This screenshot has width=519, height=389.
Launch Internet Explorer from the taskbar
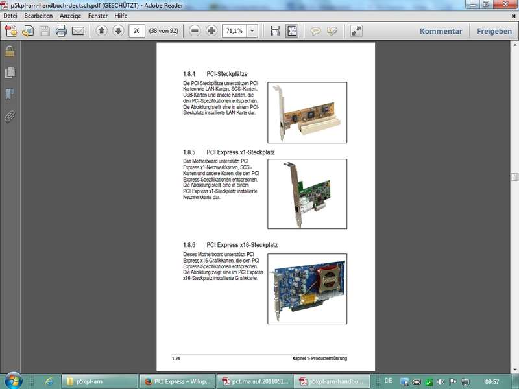49,381
